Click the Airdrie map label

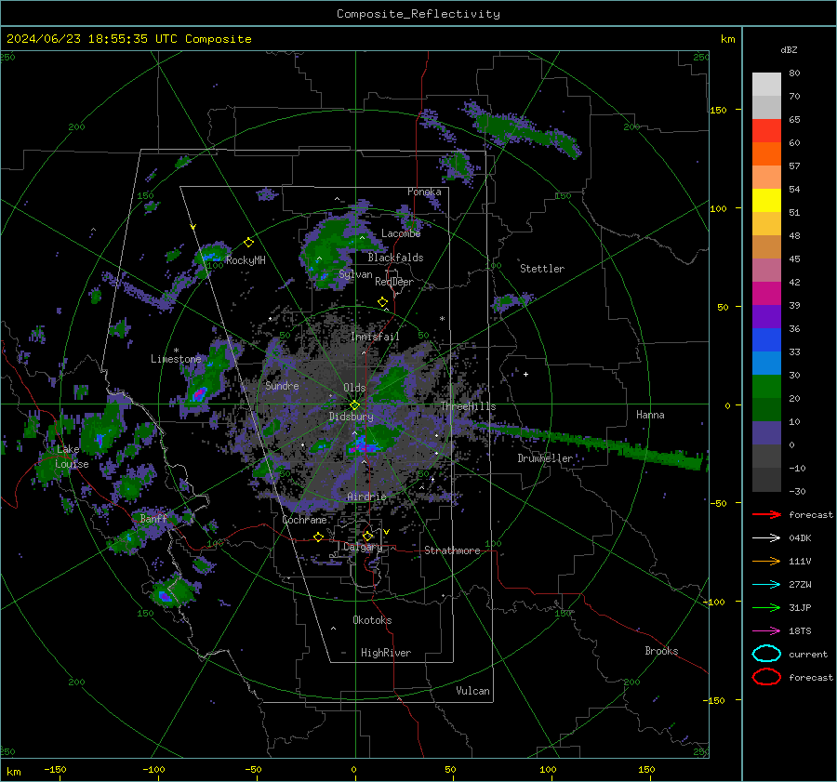[366, 497]
